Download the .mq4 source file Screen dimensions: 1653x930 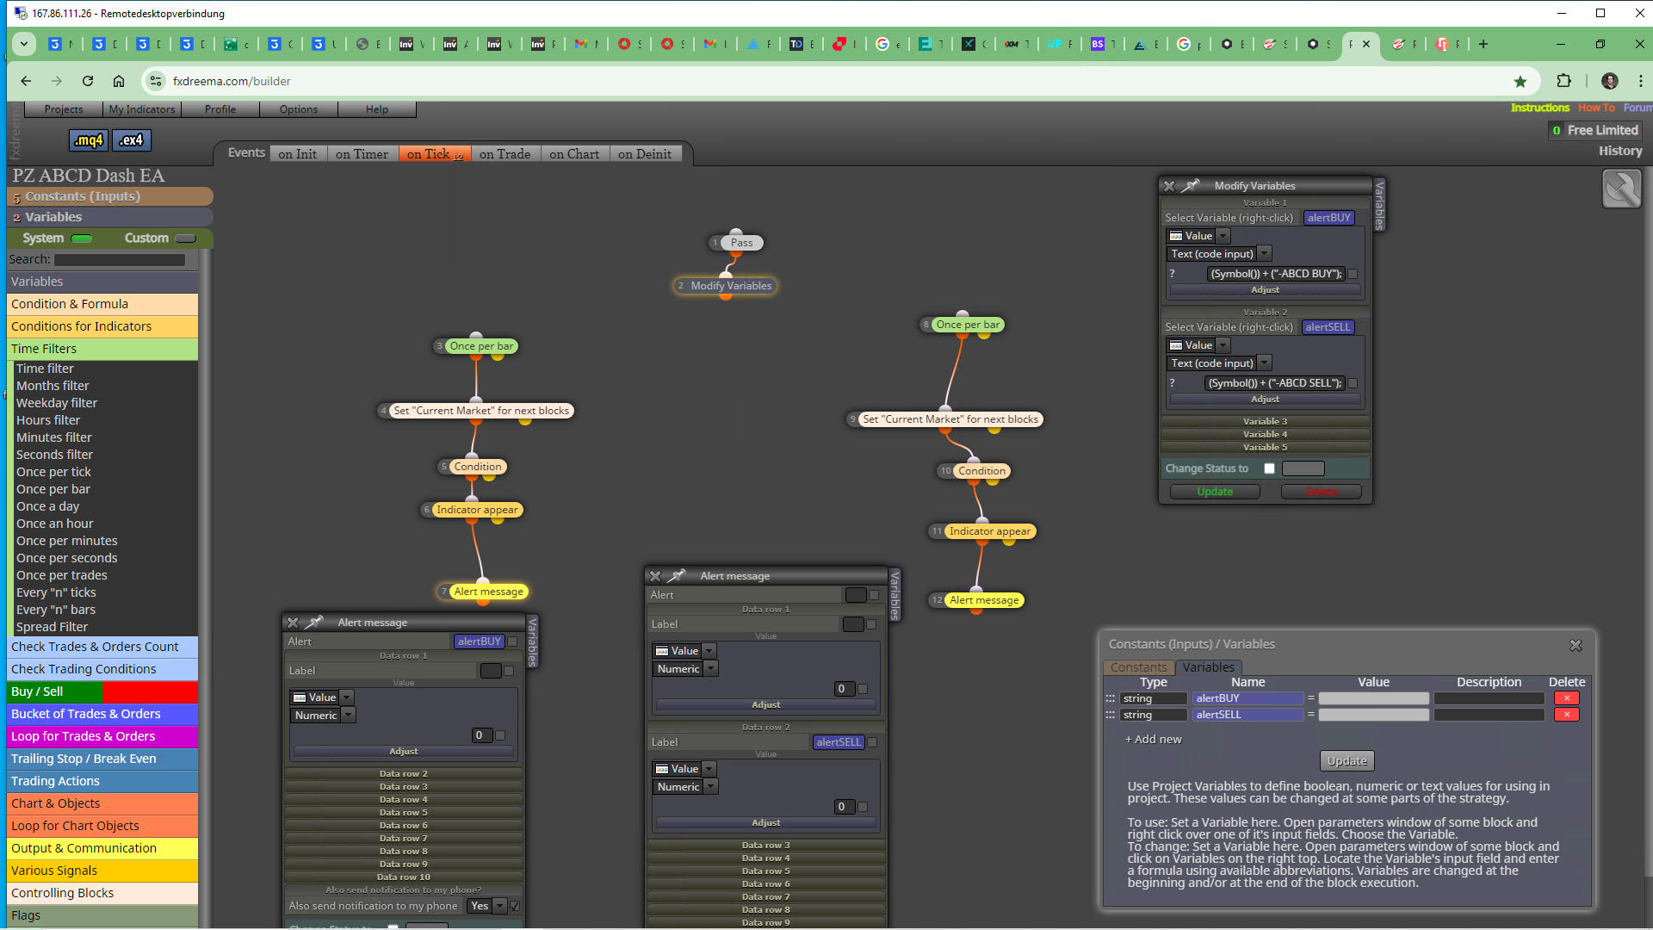click(x=89, y=140)
